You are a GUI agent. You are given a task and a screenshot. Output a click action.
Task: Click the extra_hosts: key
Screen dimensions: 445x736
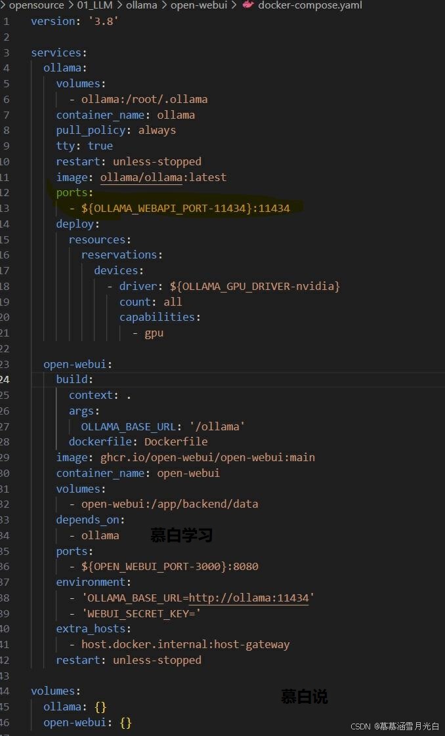pyautogui.click(x=94, y=628)
